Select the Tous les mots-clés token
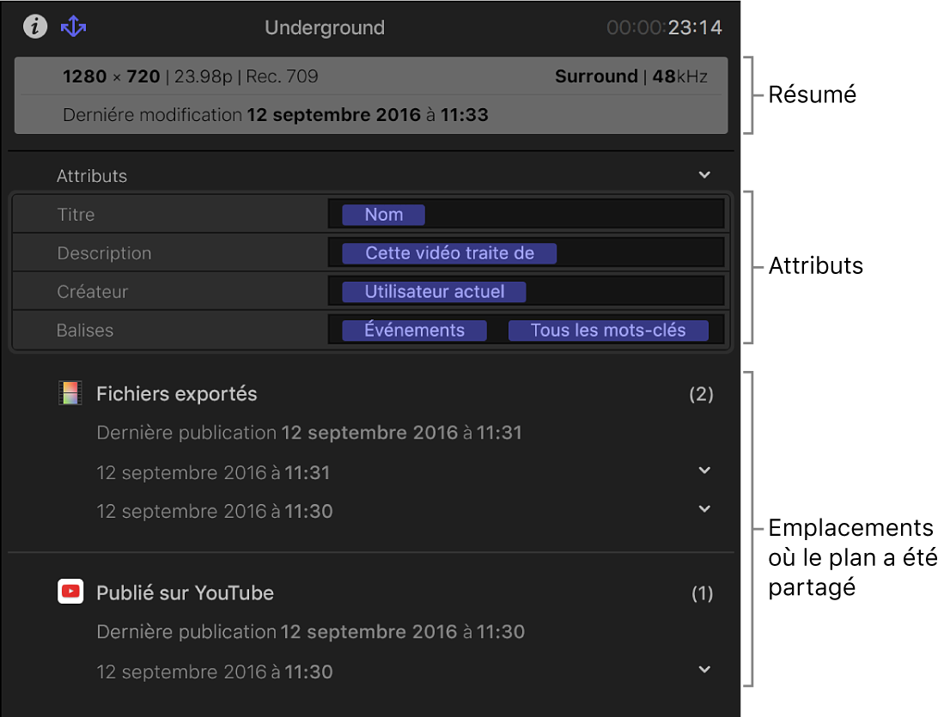 [608, 331]
